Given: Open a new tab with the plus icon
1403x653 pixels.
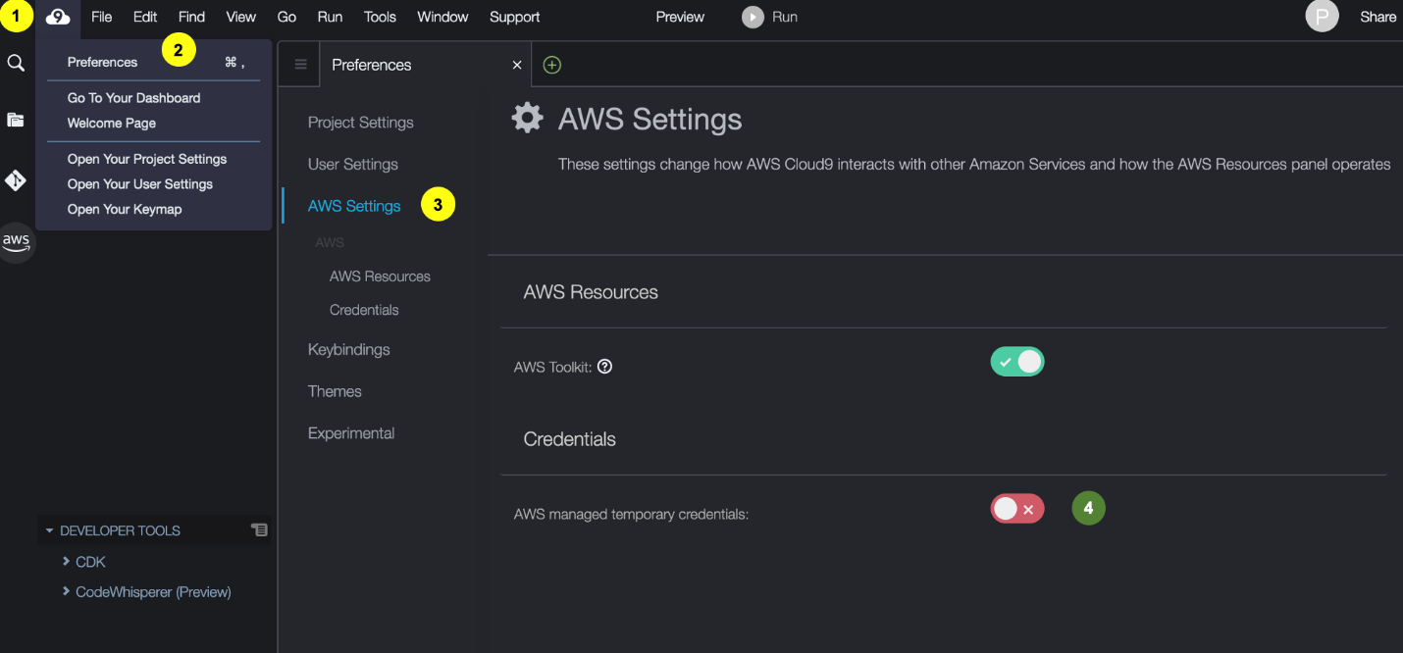Looking at the screenshot, I should (551, 64).
